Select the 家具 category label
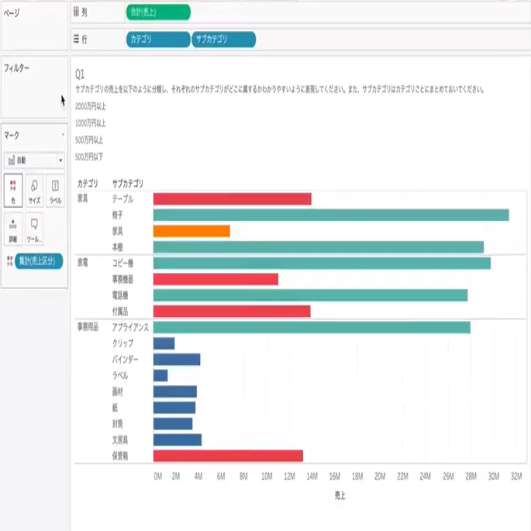 [x=83, y=198]
